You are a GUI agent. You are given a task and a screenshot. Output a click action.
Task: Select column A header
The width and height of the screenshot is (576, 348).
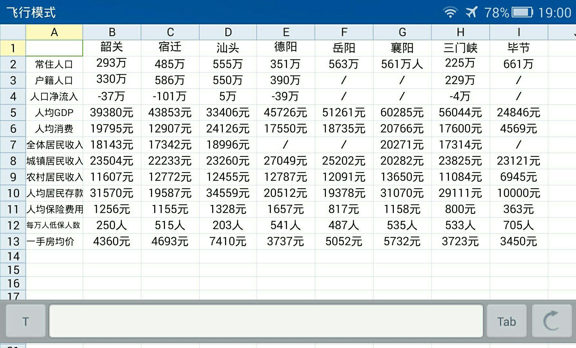click(54, 32)
